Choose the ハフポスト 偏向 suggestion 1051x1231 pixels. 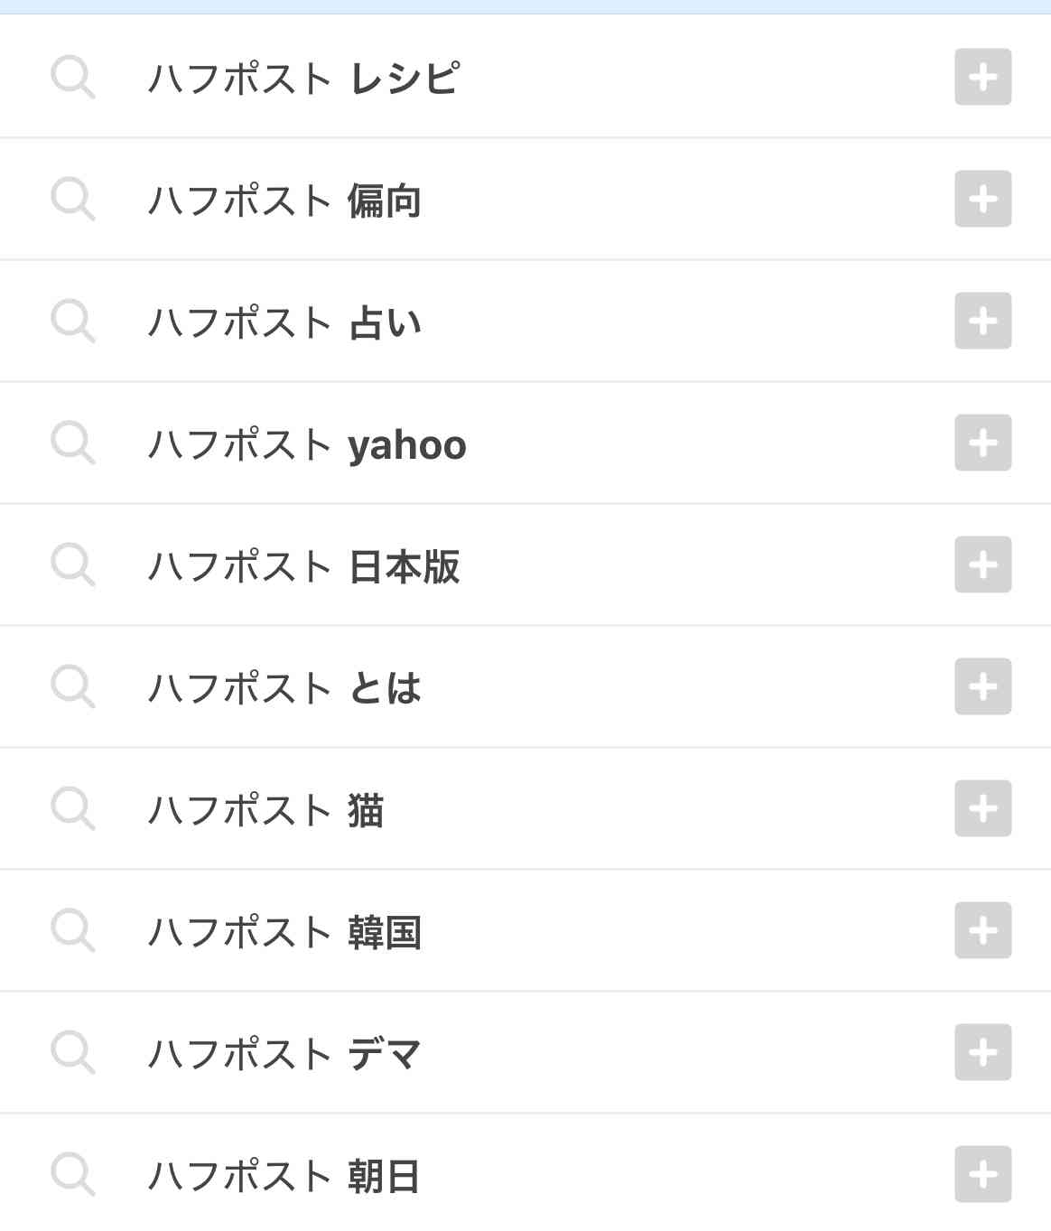pyautogui.click(x=284, y=201)
